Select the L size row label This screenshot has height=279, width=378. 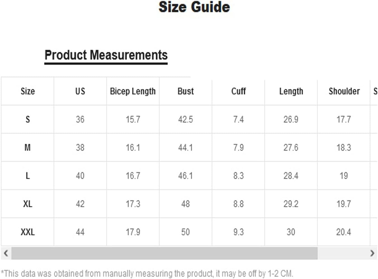(28, 176)
